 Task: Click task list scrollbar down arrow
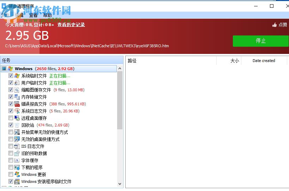point(120,184)
